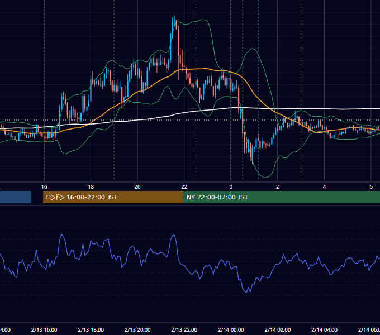Click hour label 2 below price chart

pyautogui.click(x=278, y=187)
